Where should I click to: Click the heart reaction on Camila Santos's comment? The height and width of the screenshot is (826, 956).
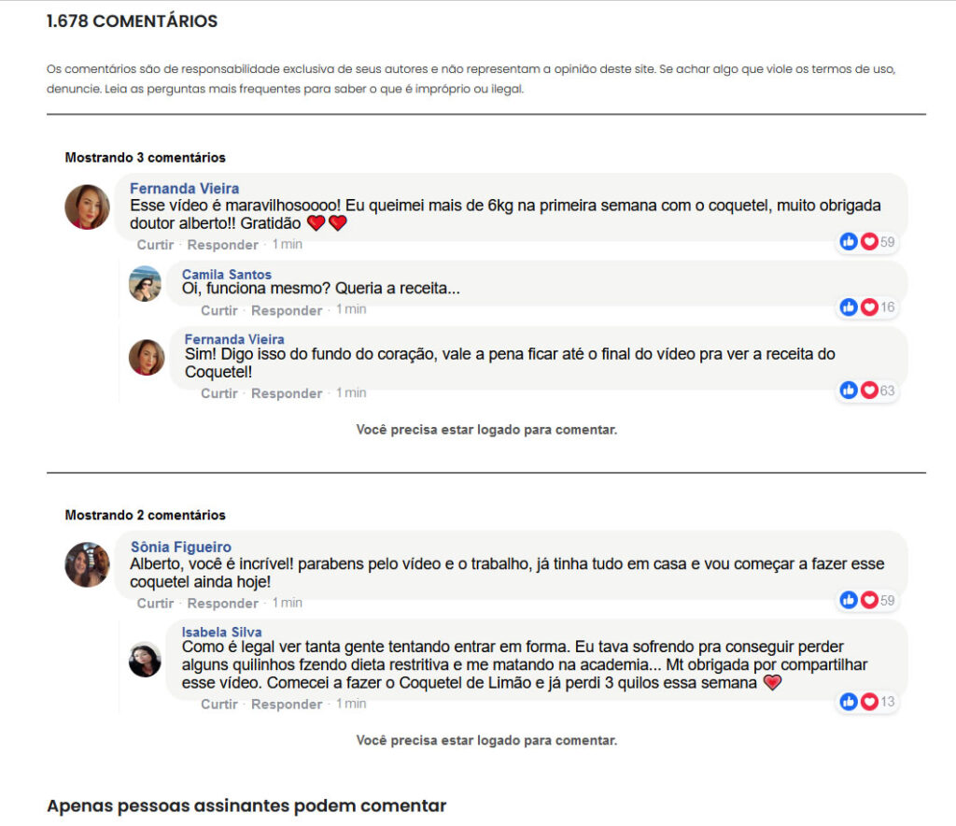[x=869, y=306]
